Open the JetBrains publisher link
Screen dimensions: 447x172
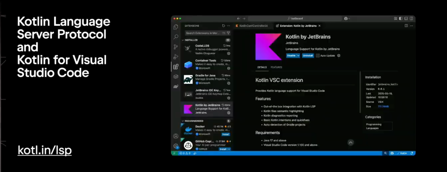[292, 43]
